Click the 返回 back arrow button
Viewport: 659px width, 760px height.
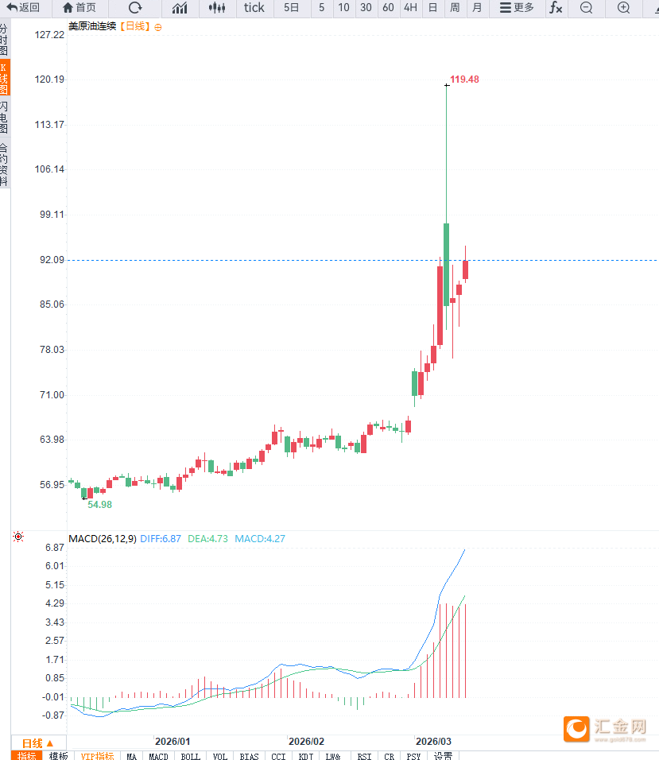pos(23,8)
